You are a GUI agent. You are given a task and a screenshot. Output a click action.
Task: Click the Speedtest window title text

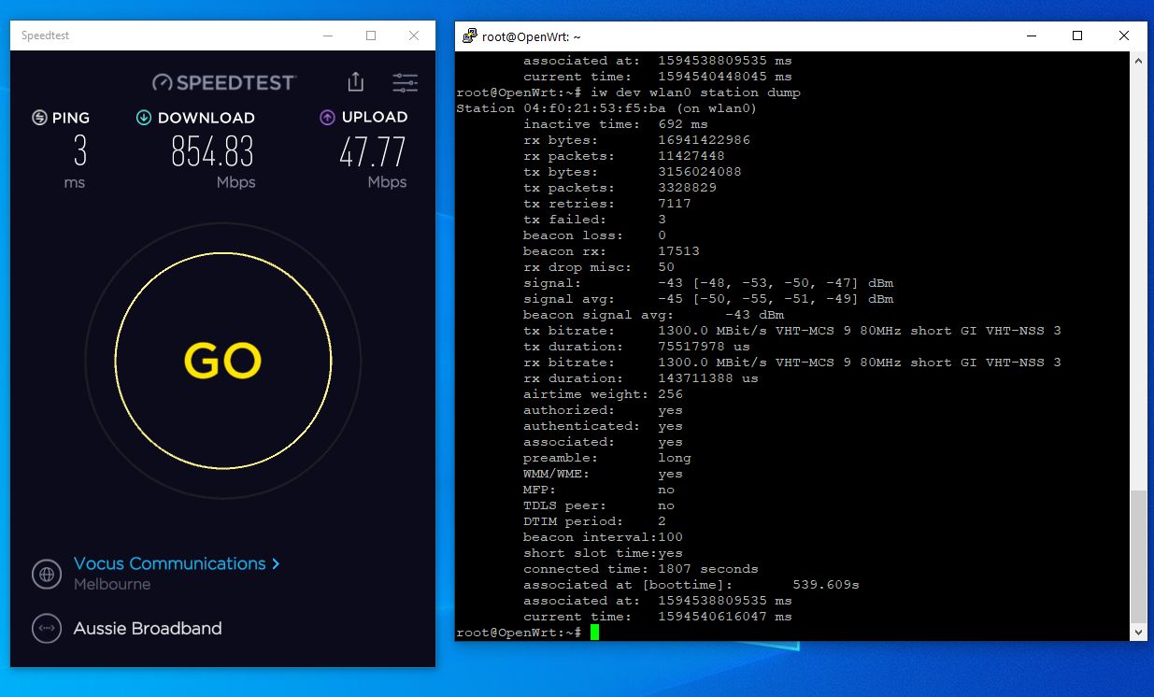46,36
